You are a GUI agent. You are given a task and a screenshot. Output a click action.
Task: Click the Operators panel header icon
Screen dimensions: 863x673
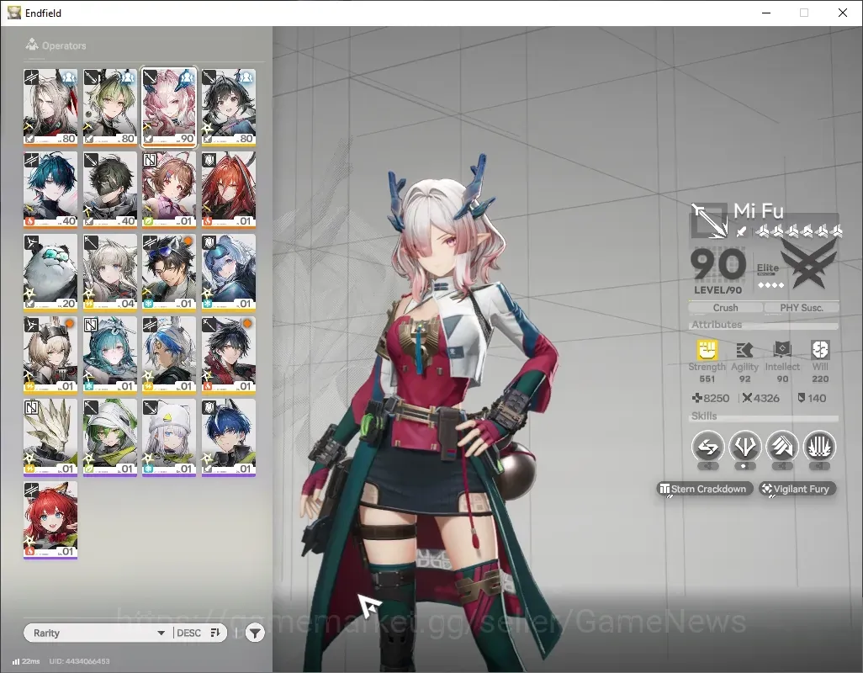coord(32,45)
